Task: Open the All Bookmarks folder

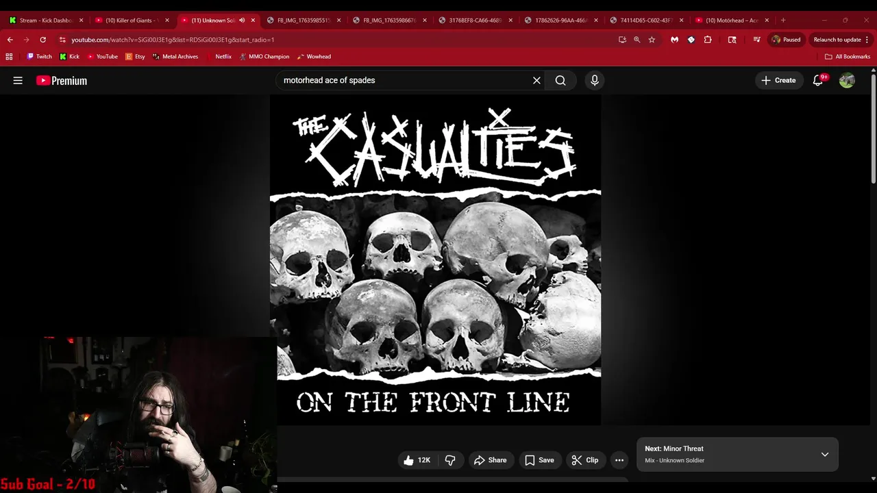Action: [x=848, y=57]
